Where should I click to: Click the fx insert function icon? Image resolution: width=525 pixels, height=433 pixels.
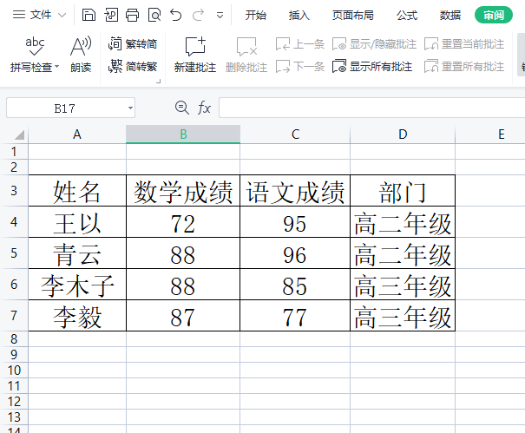coord(204,108)
